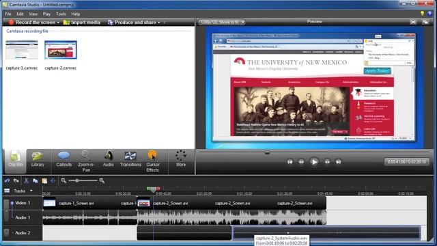The width and height of the screenshot is (437, 246).
Task: Select the capture-2.camrec thumbnail
Action: tap(61, 50)
